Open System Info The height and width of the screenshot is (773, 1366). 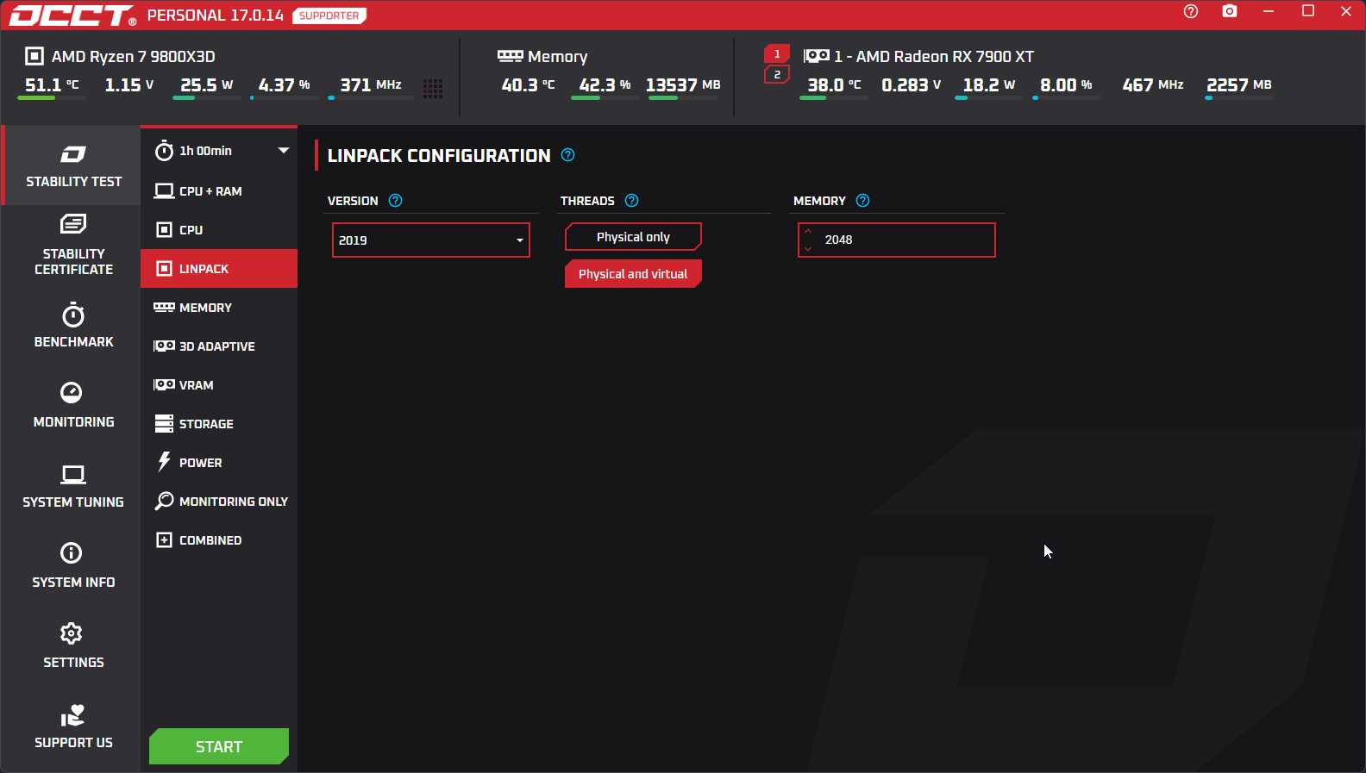click(x=73, y=566)
